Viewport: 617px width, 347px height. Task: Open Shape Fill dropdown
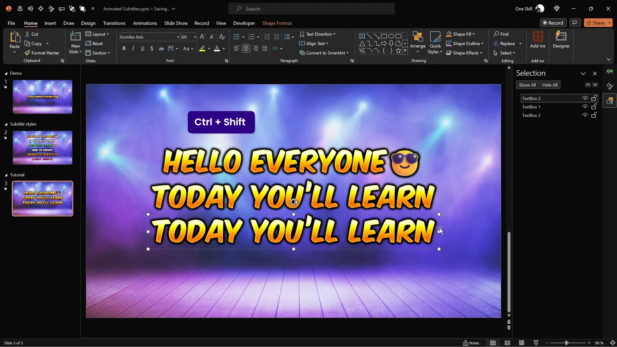pyautogui.click(x=461, y=34)
